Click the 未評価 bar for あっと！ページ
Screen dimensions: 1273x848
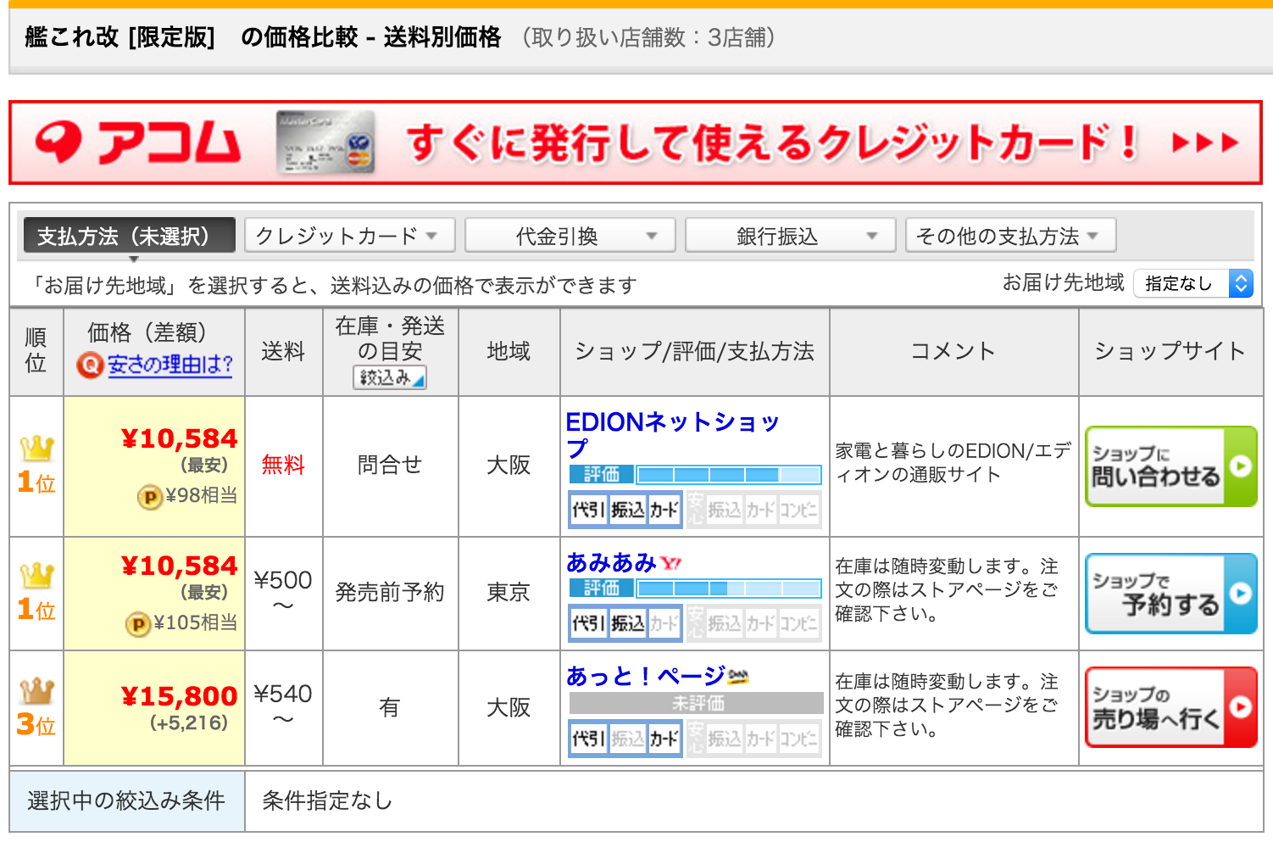pos(697,703)
